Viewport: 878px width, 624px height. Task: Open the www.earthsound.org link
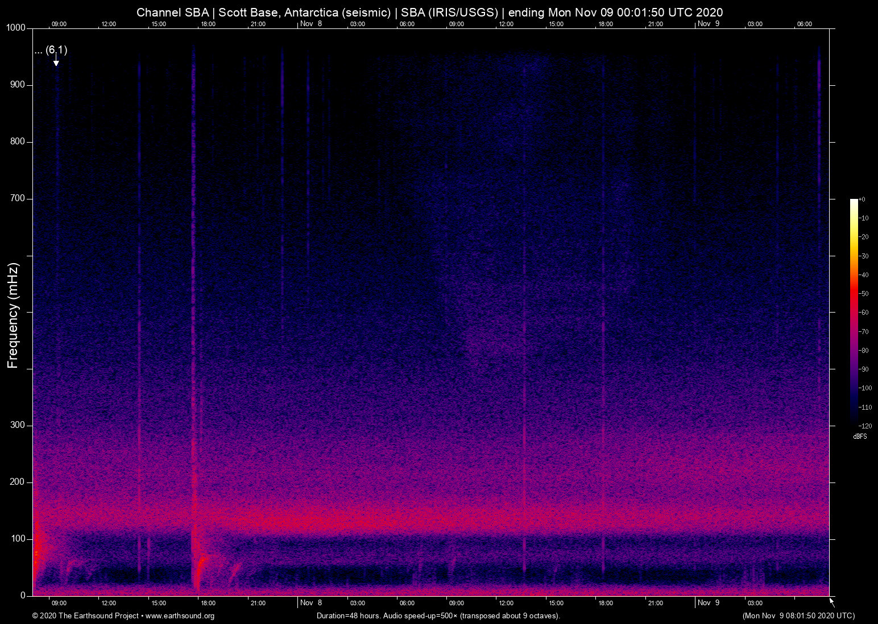(x=180, y=616)
